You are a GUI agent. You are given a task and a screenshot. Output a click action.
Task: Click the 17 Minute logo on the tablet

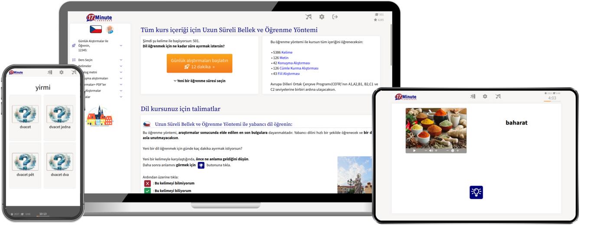click(405, 97)
